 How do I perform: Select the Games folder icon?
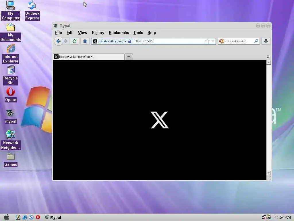pyautogui.click(x=11, y=159)
